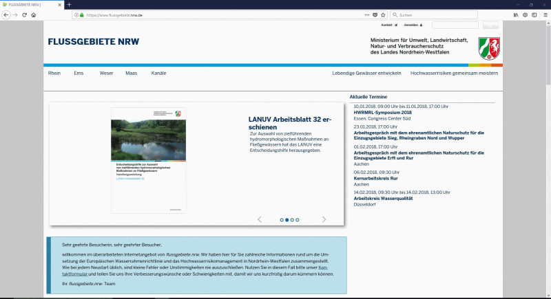The width and height of the screenshot is (551, 299).
Task: Select fourth carousel dot
Action: tap(298, 220)
